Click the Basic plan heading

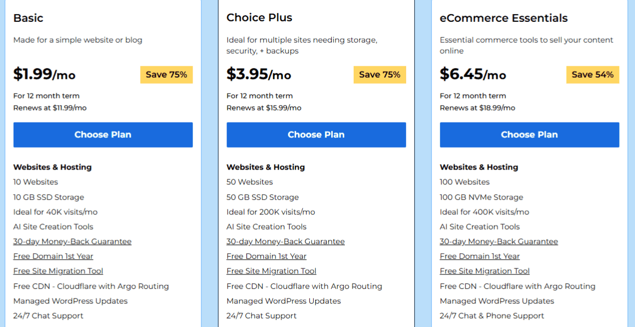28,18
